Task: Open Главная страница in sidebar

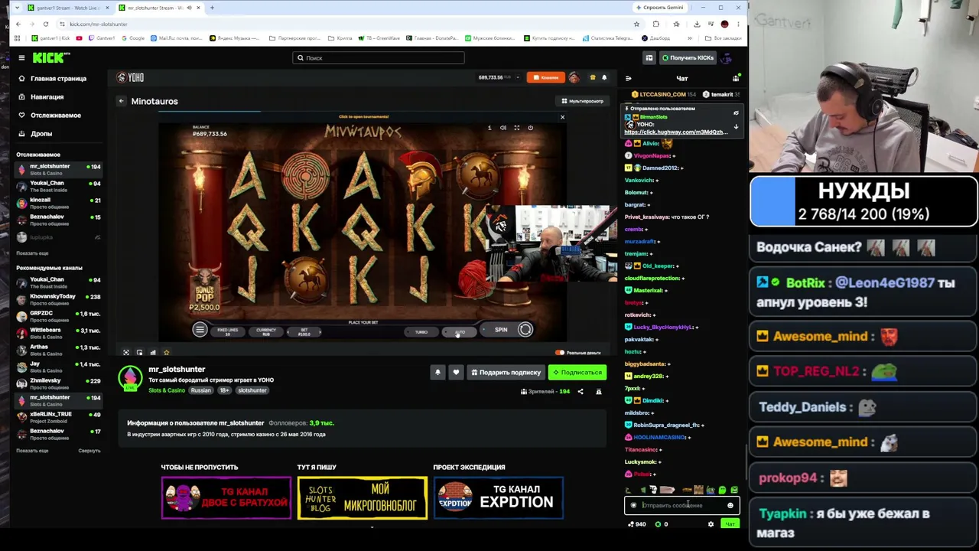Action: [52, 79]
